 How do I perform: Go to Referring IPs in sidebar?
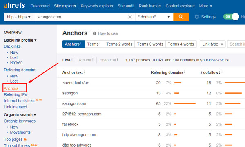pyautogui.click(x=16, y=94)
